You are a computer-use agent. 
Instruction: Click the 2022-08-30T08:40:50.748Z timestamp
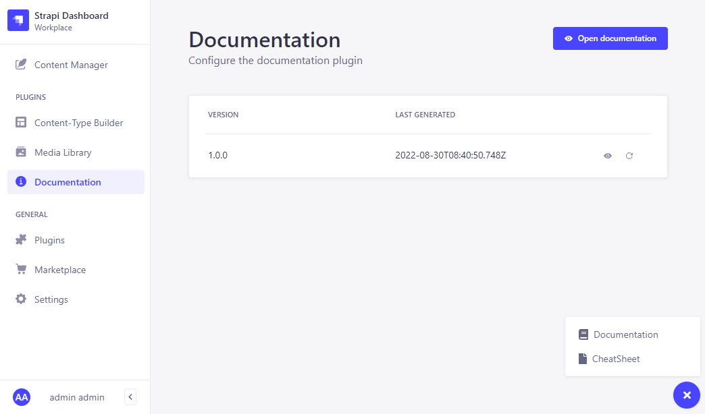[450, 155]
